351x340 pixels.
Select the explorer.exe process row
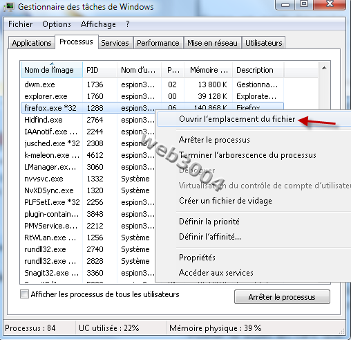(152, 96)
